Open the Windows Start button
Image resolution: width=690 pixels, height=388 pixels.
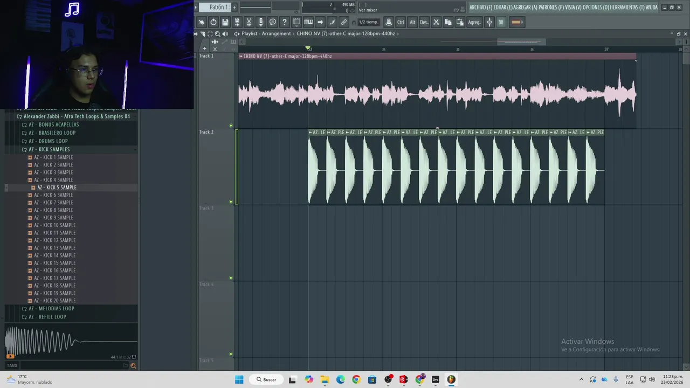click(239, 379)
